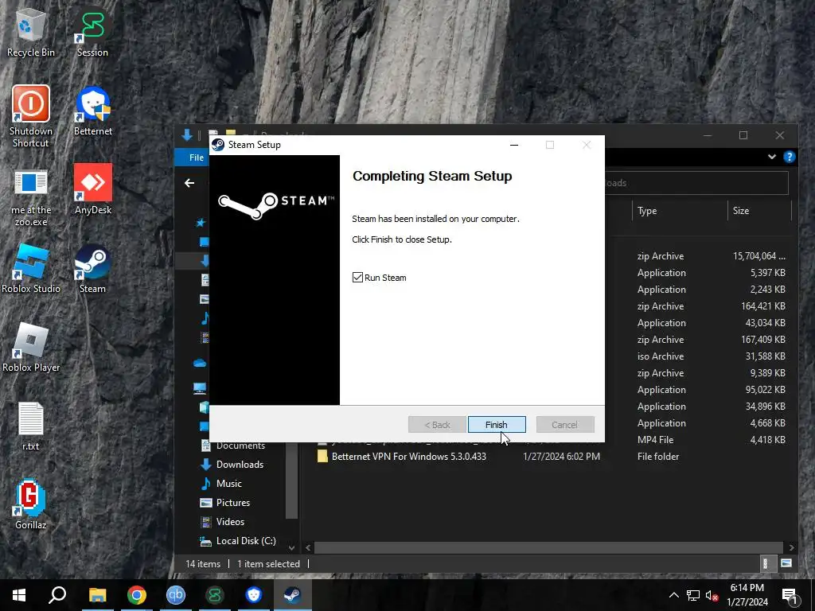Go back using Explorer's back arrow
Viewport: 815px width, 611px height.
pyautogui.click(x=189, y=183)
